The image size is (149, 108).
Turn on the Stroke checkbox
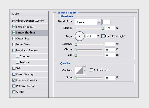click(14, 92)
